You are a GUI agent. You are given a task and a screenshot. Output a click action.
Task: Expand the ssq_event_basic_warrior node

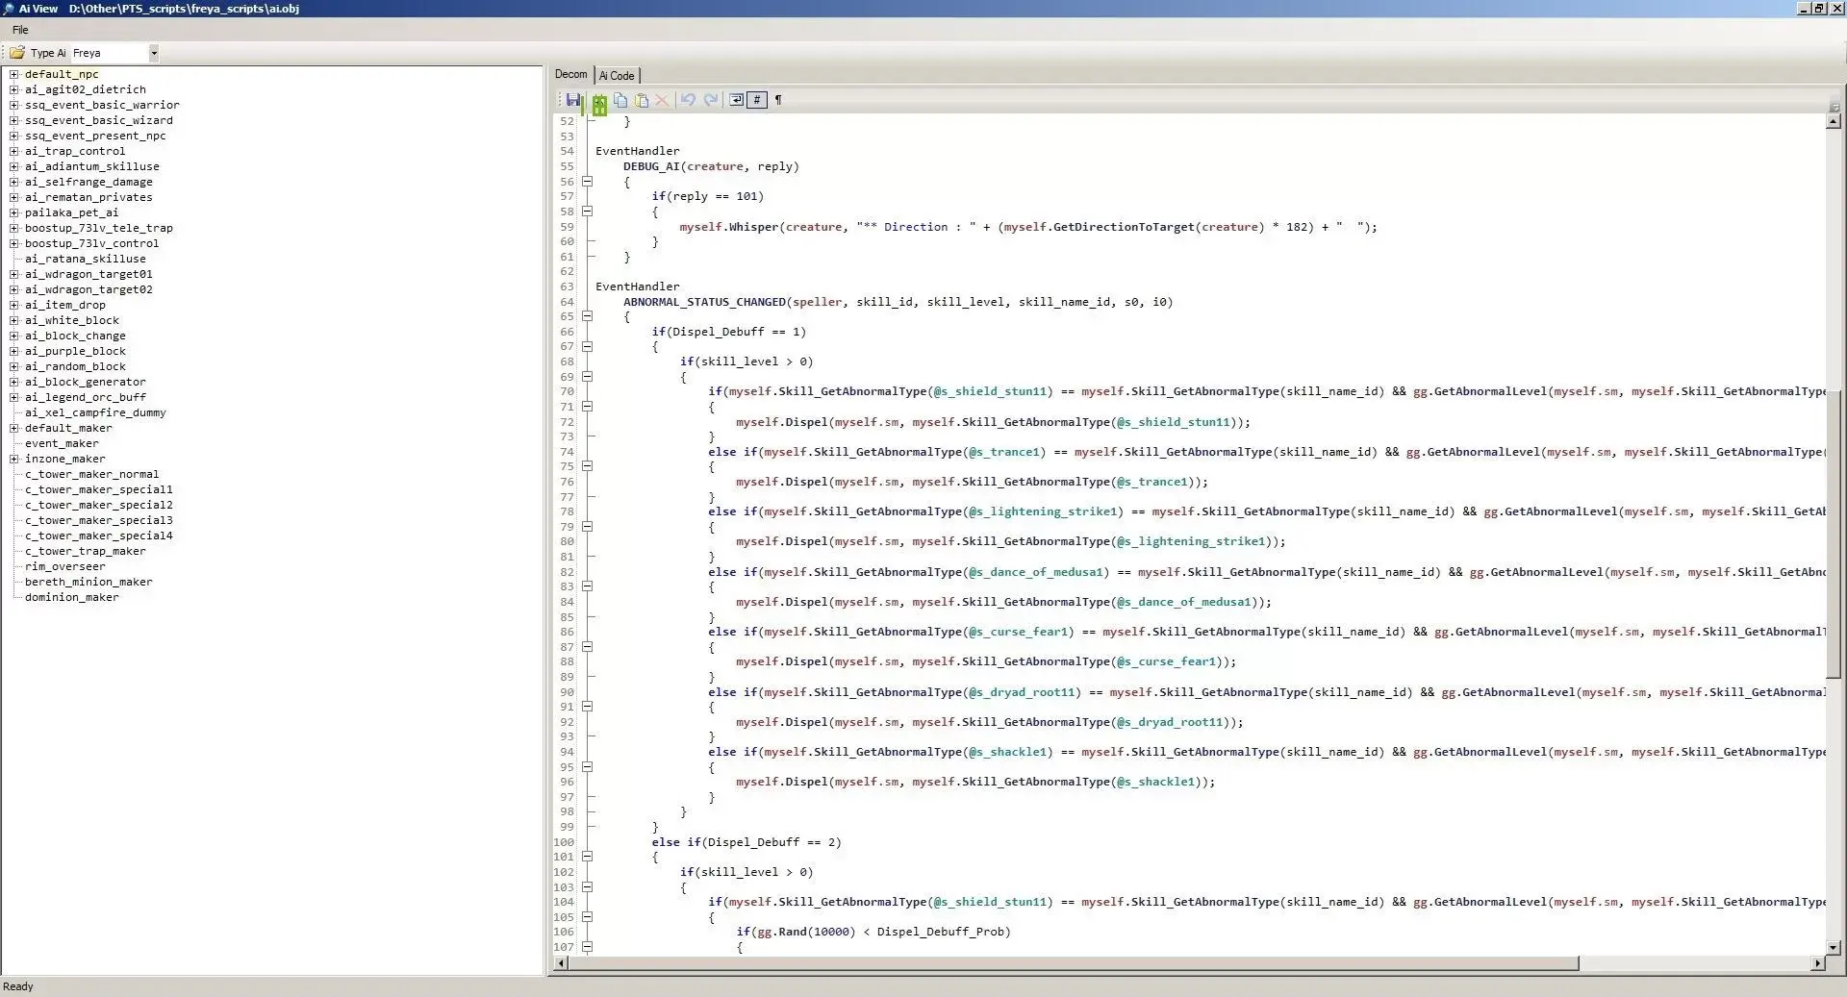click(x=14, y=105)
